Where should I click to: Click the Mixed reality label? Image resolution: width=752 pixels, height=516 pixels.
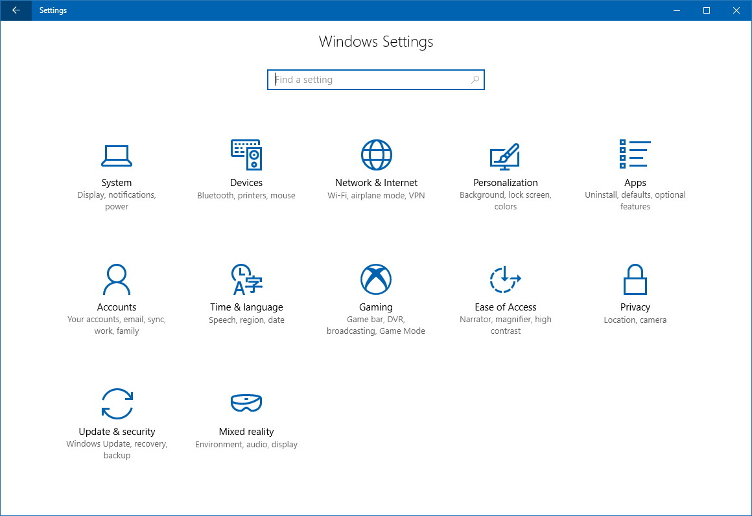coord(246,432)
